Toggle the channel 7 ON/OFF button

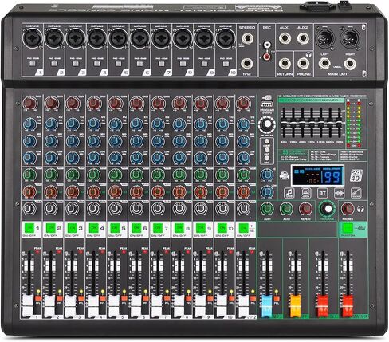click(x=158, y=228)
